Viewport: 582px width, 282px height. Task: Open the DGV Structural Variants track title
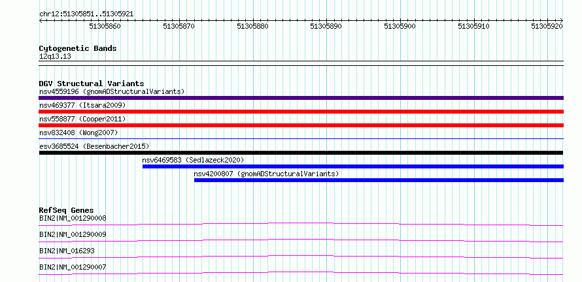[x=92, y=84]
